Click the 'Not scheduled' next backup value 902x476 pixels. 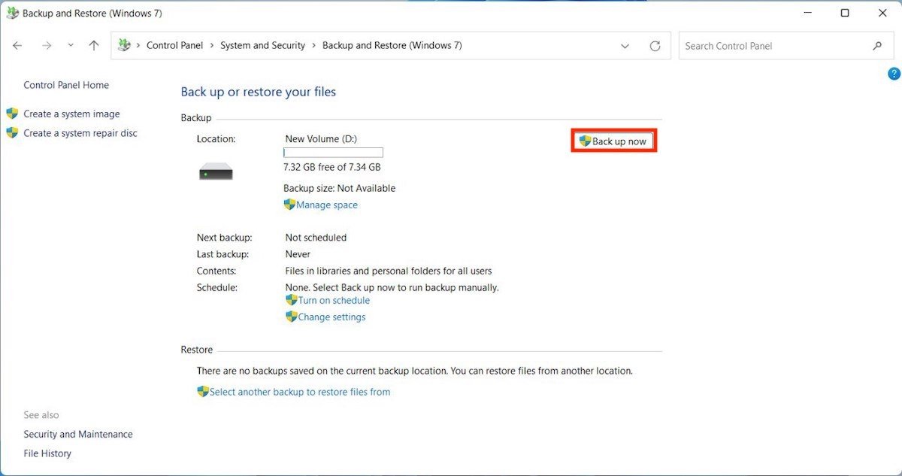316,238
